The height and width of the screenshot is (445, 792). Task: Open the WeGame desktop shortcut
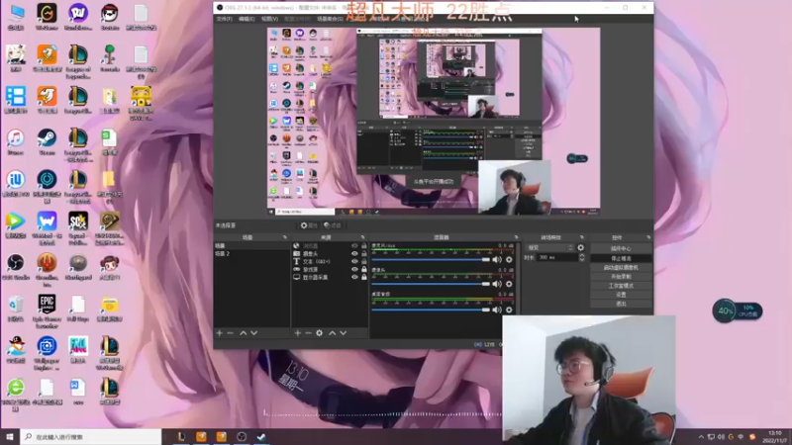click(47, 17)
